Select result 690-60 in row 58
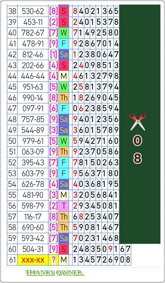 [x=33, y=227]
